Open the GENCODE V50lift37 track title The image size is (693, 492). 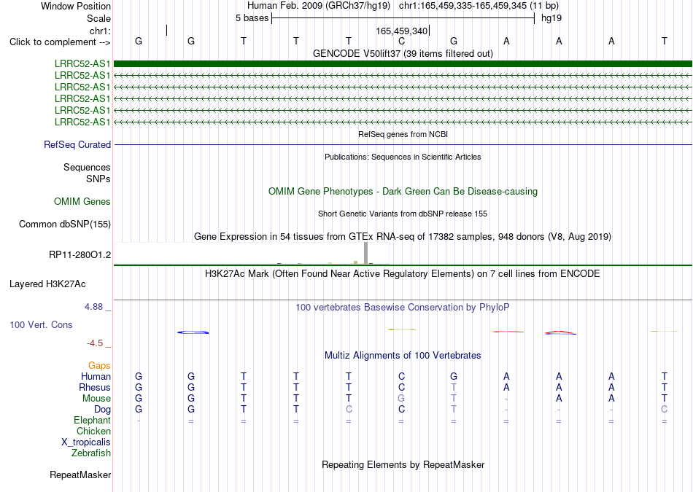click(x=403, y=53)
